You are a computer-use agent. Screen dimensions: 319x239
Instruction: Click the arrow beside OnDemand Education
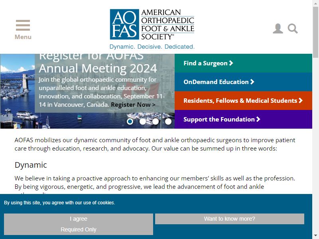252,82
